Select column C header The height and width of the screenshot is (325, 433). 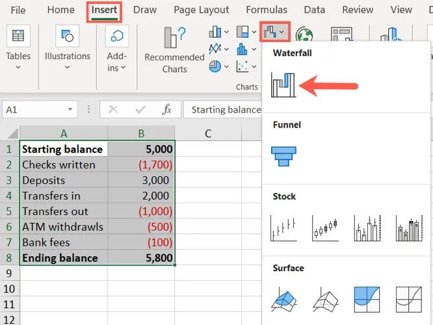click(x=208, y=133)
